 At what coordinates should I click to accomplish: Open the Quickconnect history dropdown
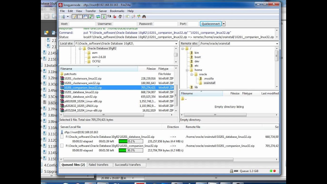tap(224, 24)
